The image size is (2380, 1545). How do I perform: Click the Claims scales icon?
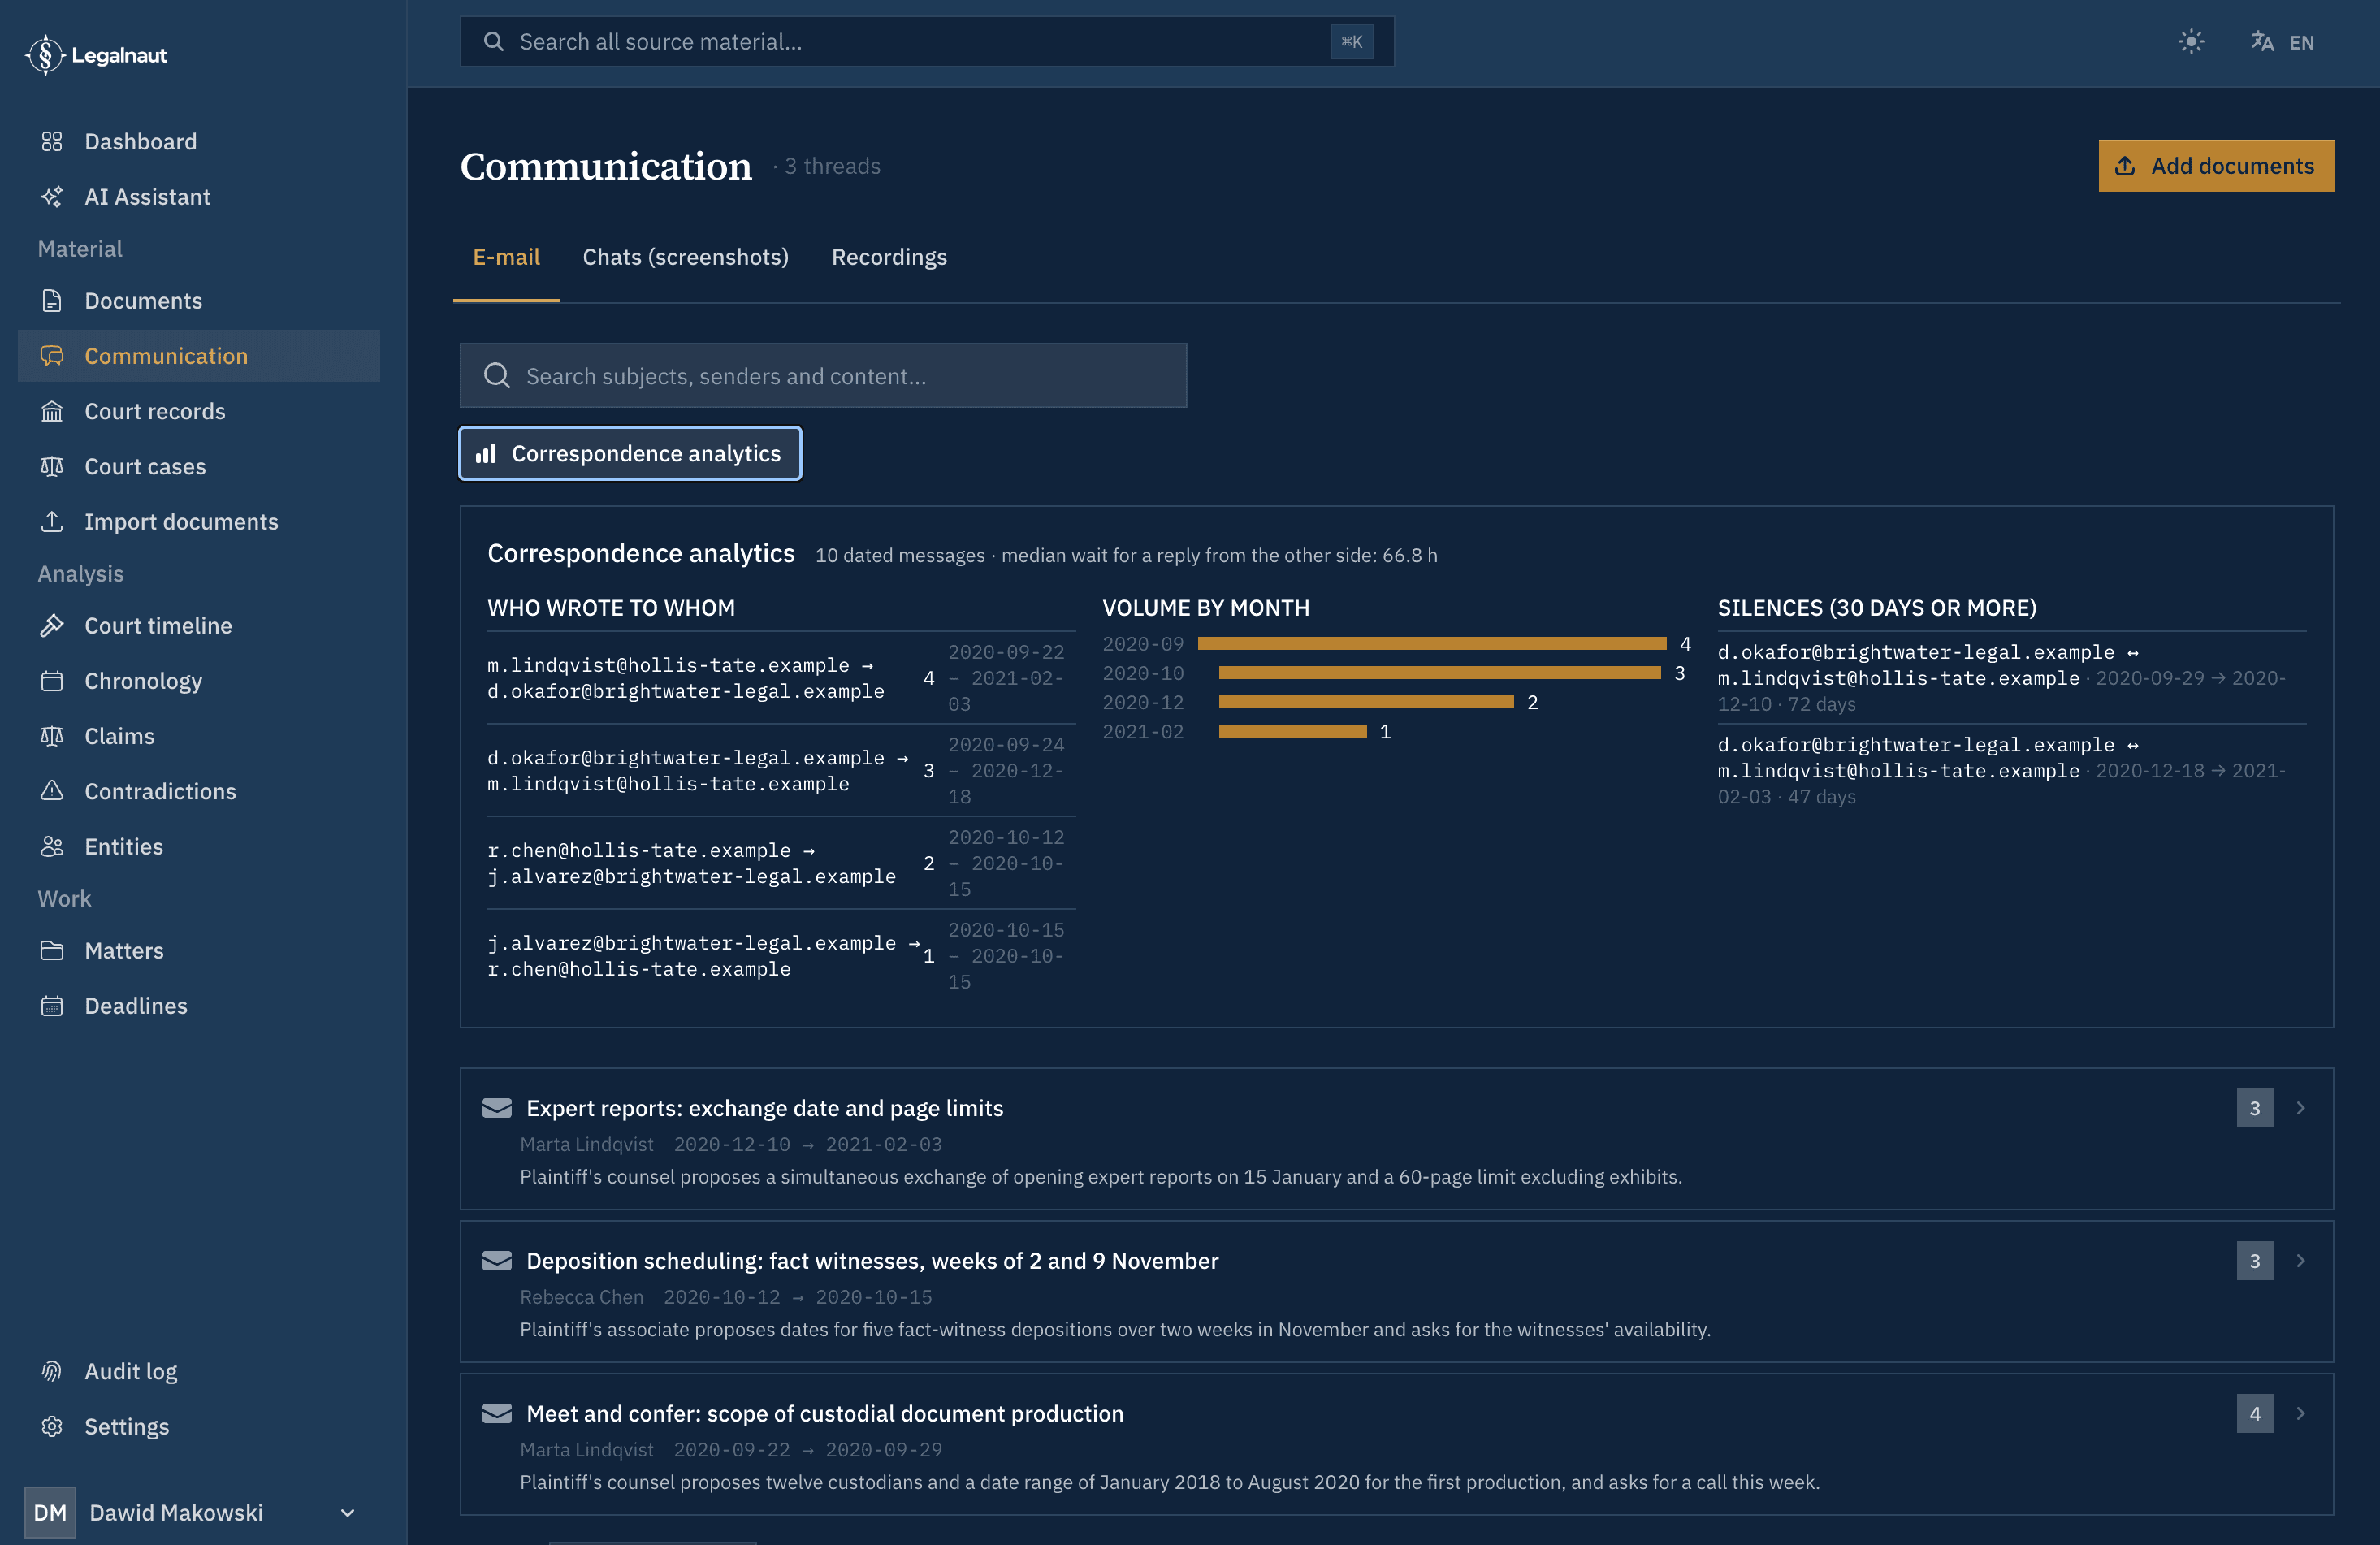pyautogui.click(x=52, y=736)
